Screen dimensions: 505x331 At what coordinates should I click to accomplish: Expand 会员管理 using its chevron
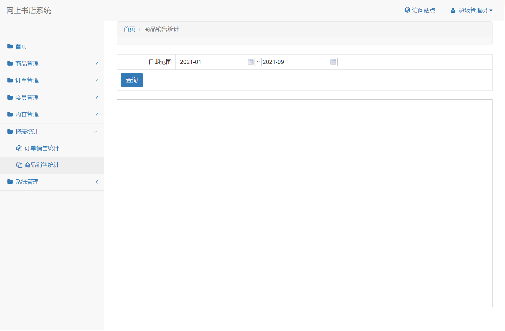pyautogui.click(x=97, y=98)
